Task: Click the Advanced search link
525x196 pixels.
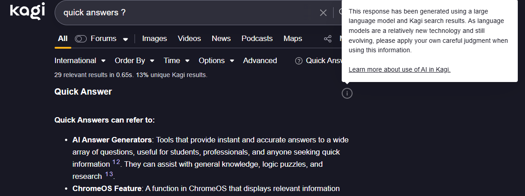Action: pyautogui.click(x=260, y=61)
